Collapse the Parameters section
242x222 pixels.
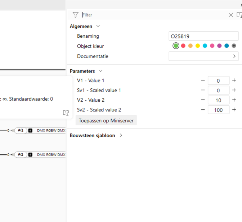101,71
